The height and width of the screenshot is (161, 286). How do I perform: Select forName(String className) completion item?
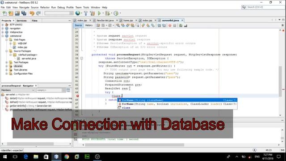[x=177, y=100]
